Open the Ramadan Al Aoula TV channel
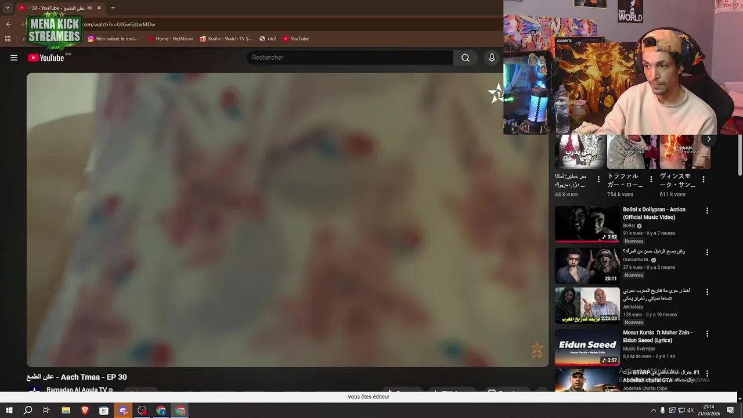743x418 pixels. tap(77, 390)
